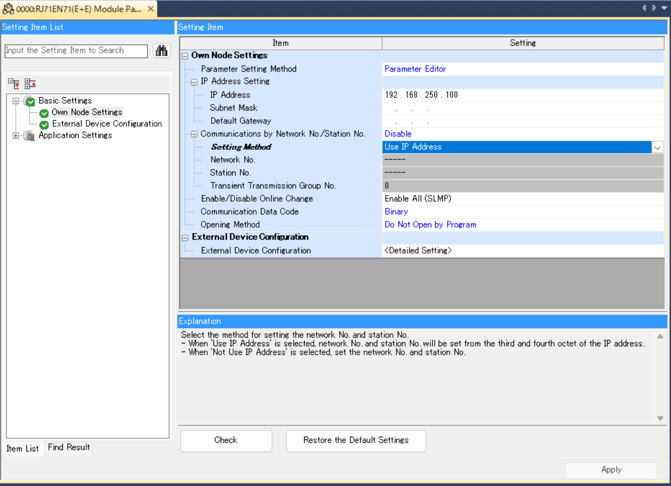Click the Check button

coord(226,440)
